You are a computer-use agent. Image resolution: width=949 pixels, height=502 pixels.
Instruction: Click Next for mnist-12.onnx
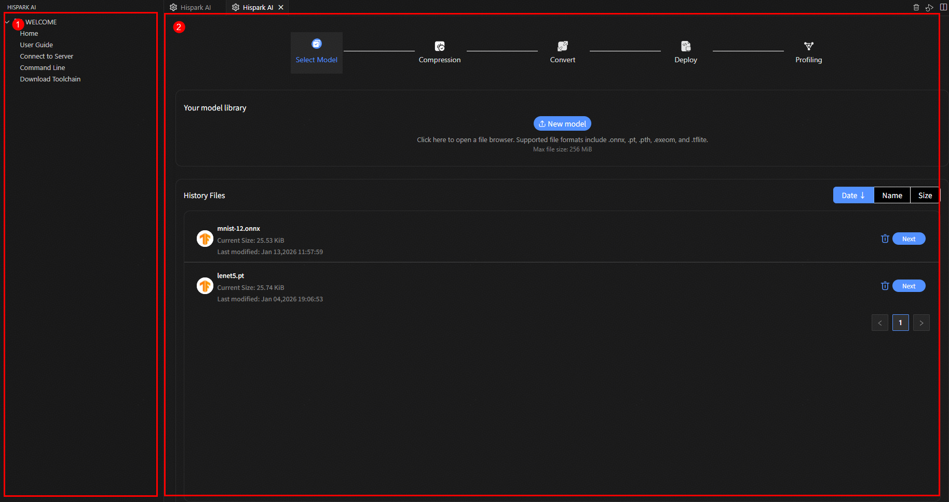(x=909, y=239)
